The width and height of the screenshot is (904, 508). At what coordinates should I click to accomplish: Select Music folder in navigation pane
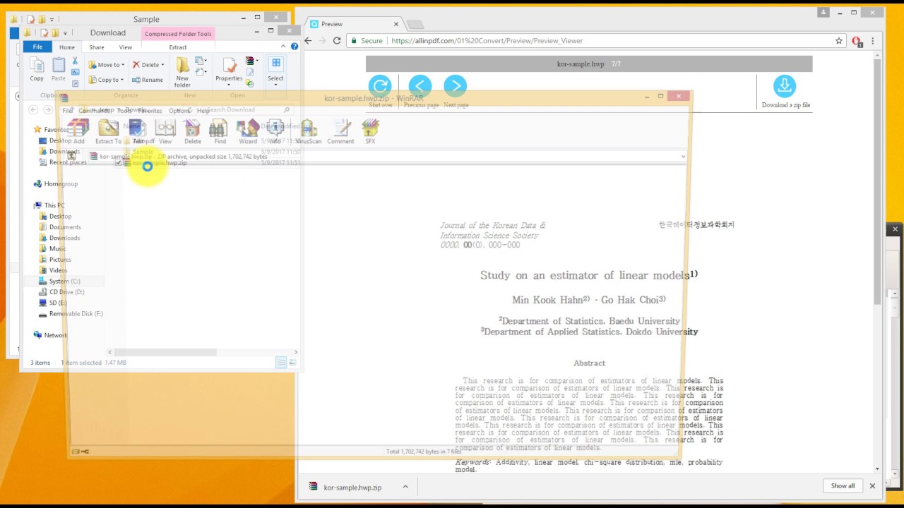[x=57, y=248]
